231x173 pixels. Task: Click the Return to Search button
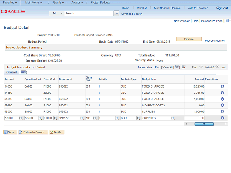tap(31, 132)
